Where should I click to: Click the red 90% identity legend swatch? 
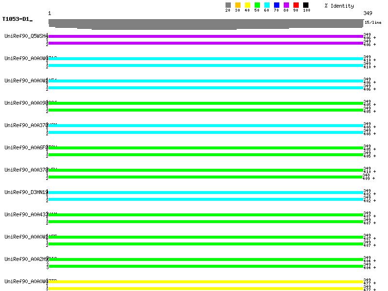click(296, 5)
